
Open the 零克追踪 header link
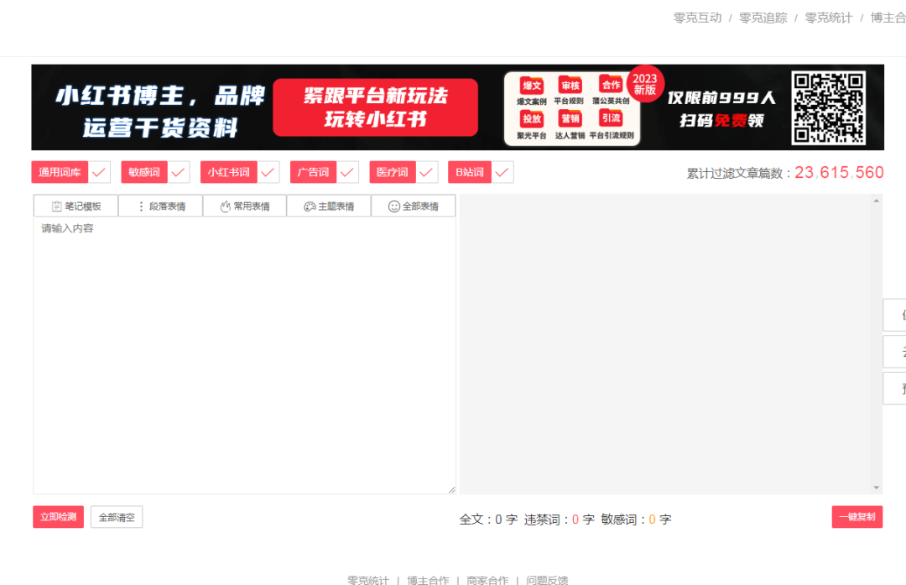pos(763,18)
